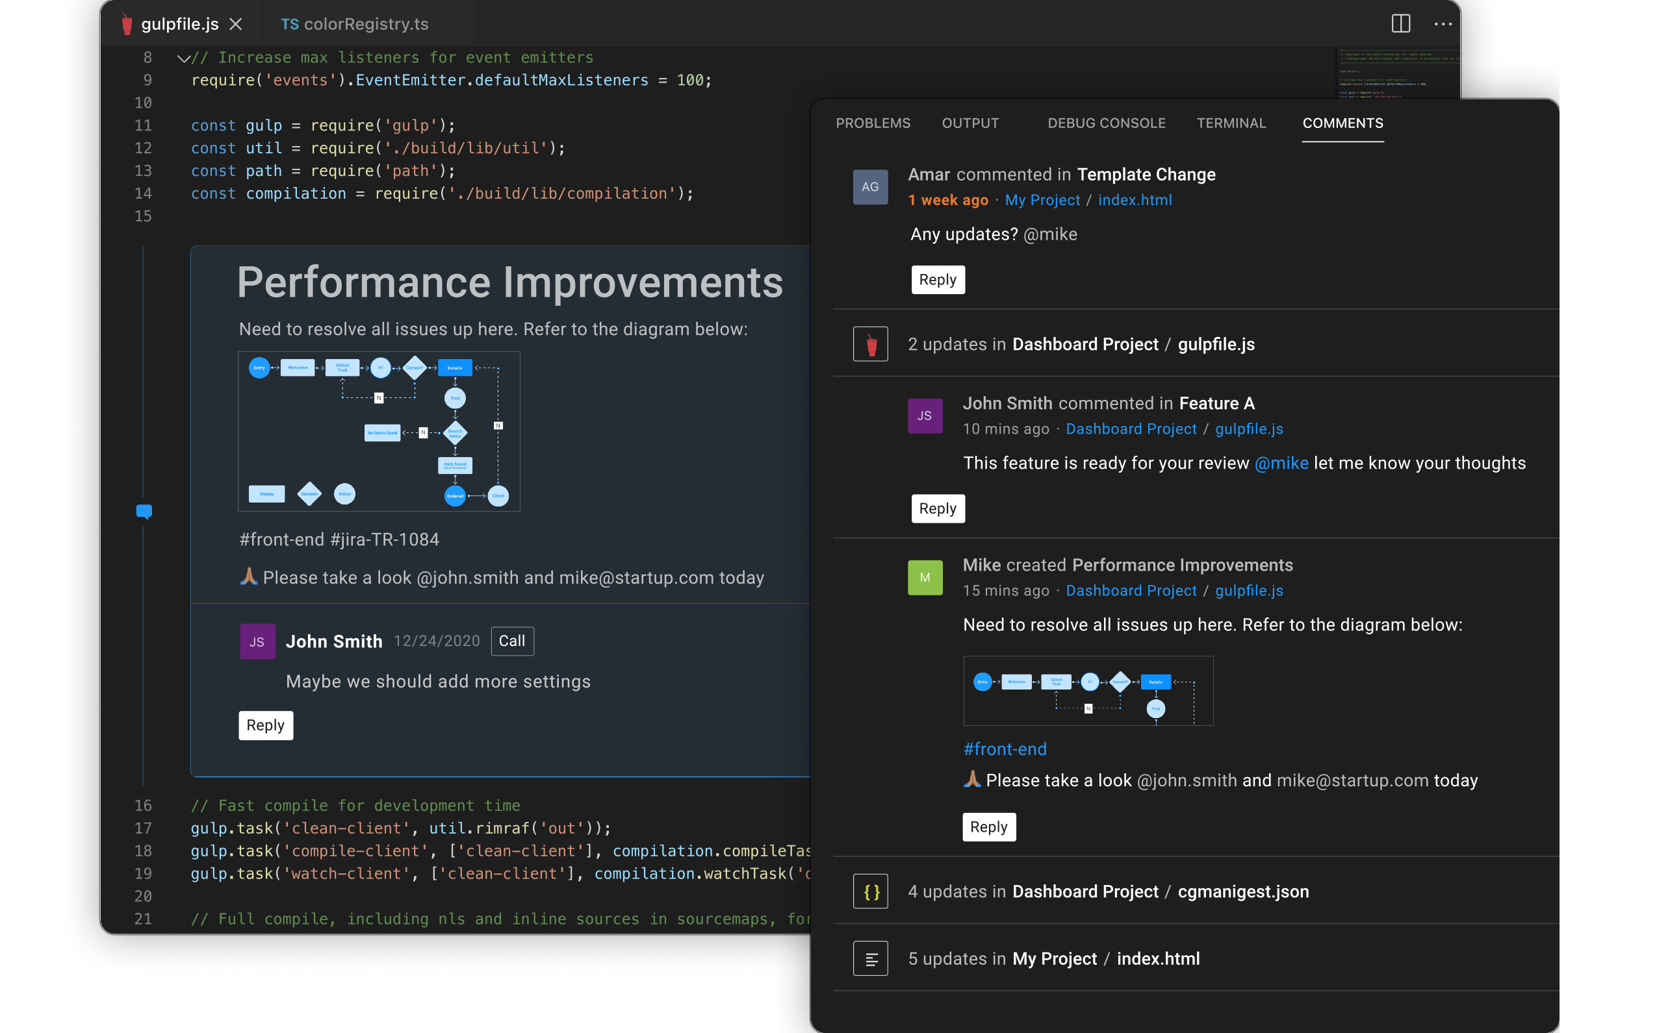Open the TERMINAL panel tab
This screenshot has width=1657, height=1033.
click(1231, 123)
